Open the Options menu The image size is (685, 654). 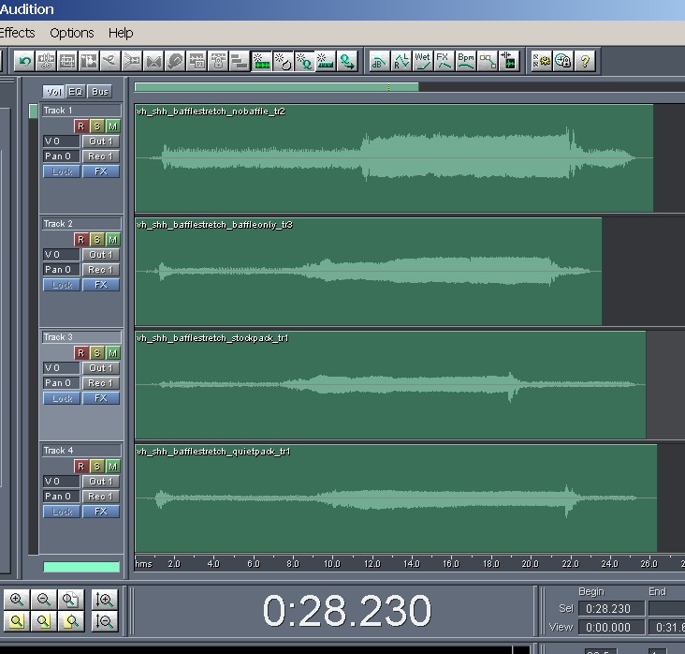(x=71, y=33)
